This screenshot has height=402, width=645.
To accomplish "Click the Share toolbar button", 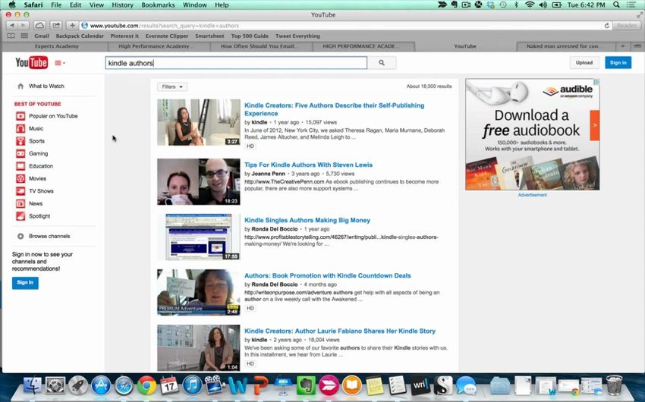I will click(56, 26).
